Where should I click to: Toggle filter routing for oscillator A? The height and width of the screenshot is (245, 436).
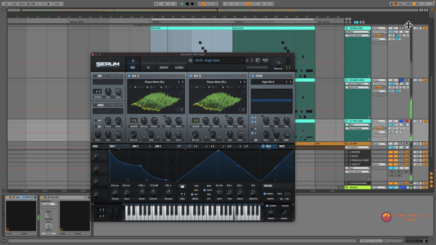point(253,118)
